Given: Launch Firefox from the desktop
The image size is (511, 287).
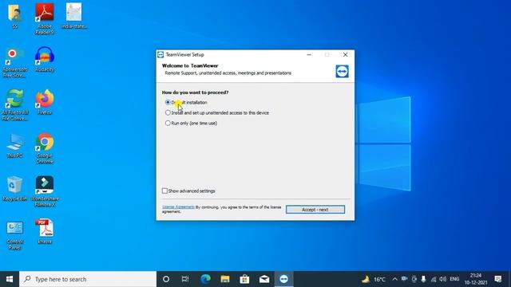Looking at the screenshot, I should click(x=45, y=102).
